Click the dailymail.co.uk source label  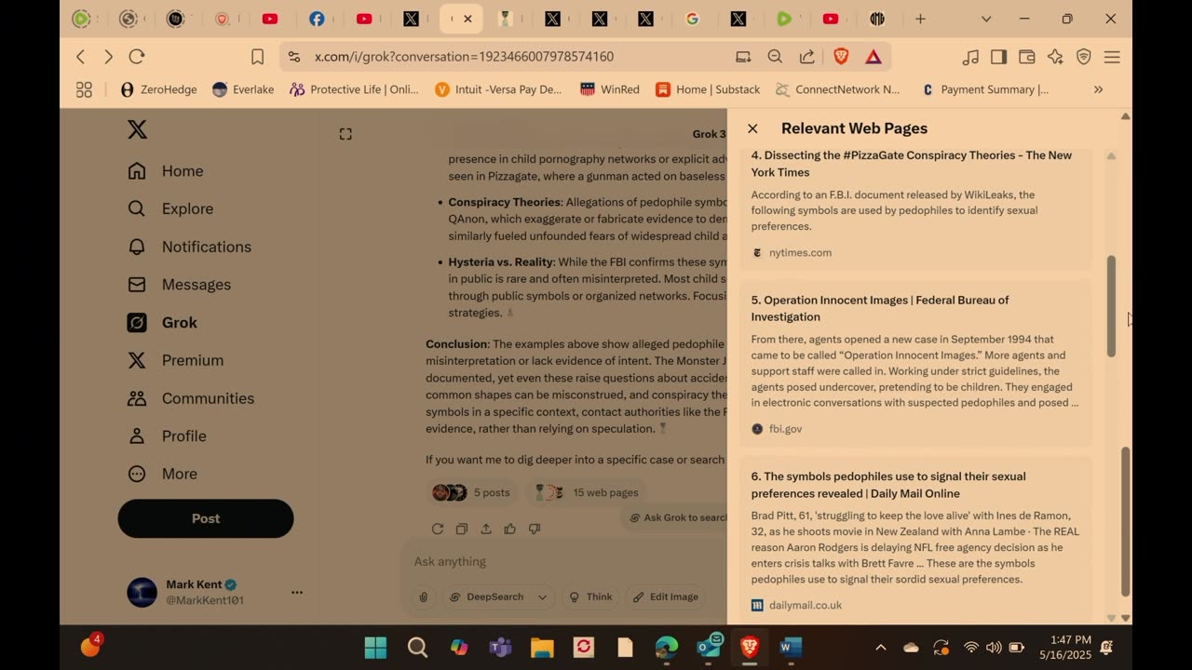click(805, 605)
